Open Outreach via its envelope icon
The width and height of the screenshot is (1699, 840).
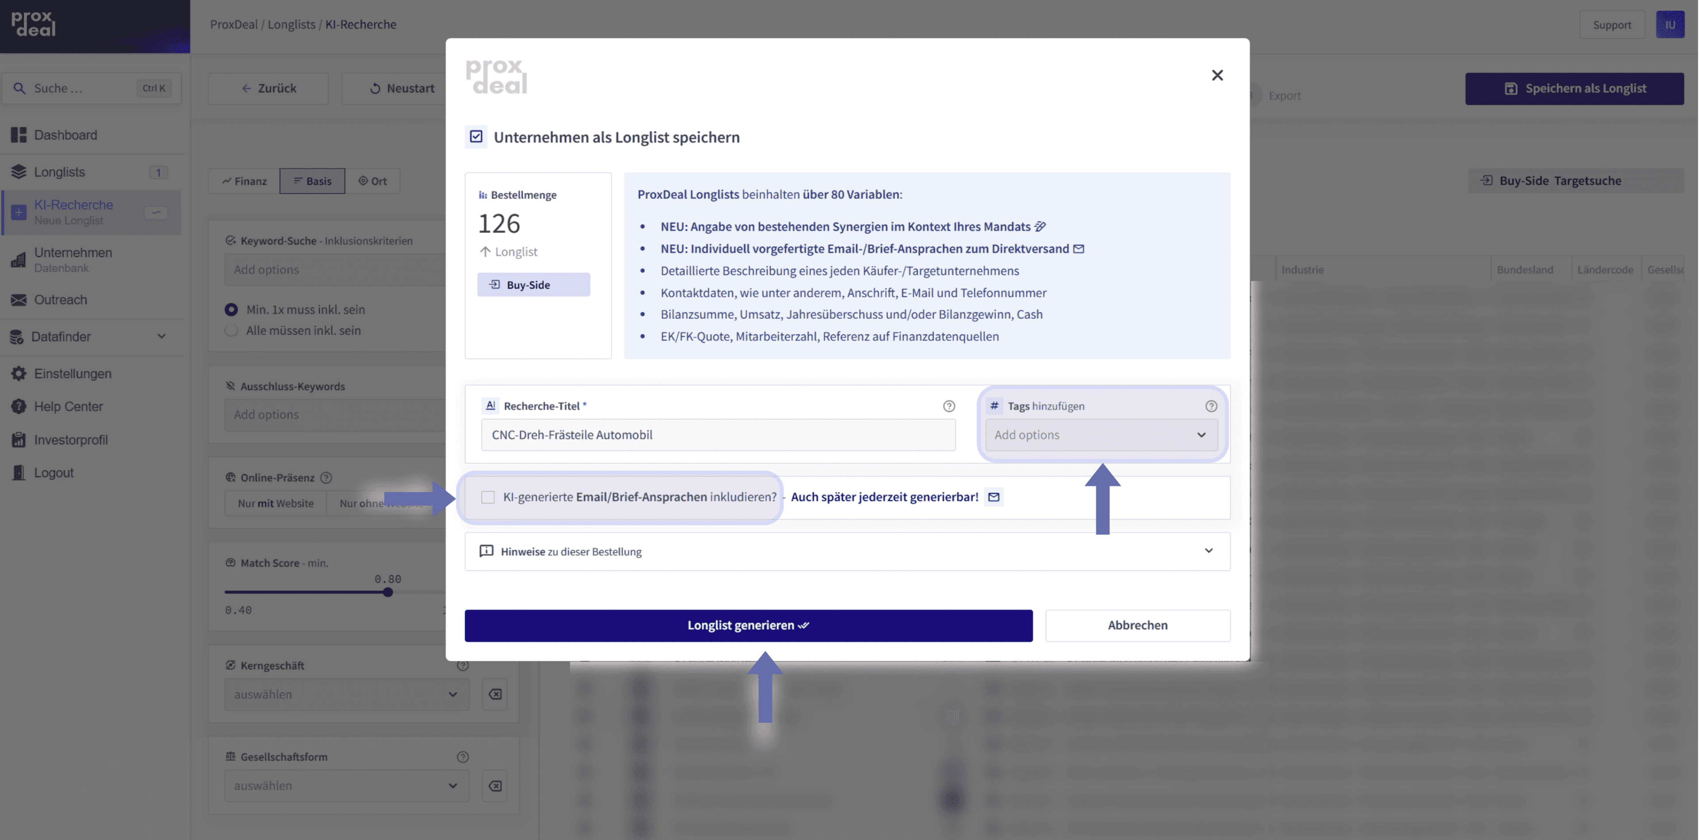19,300
